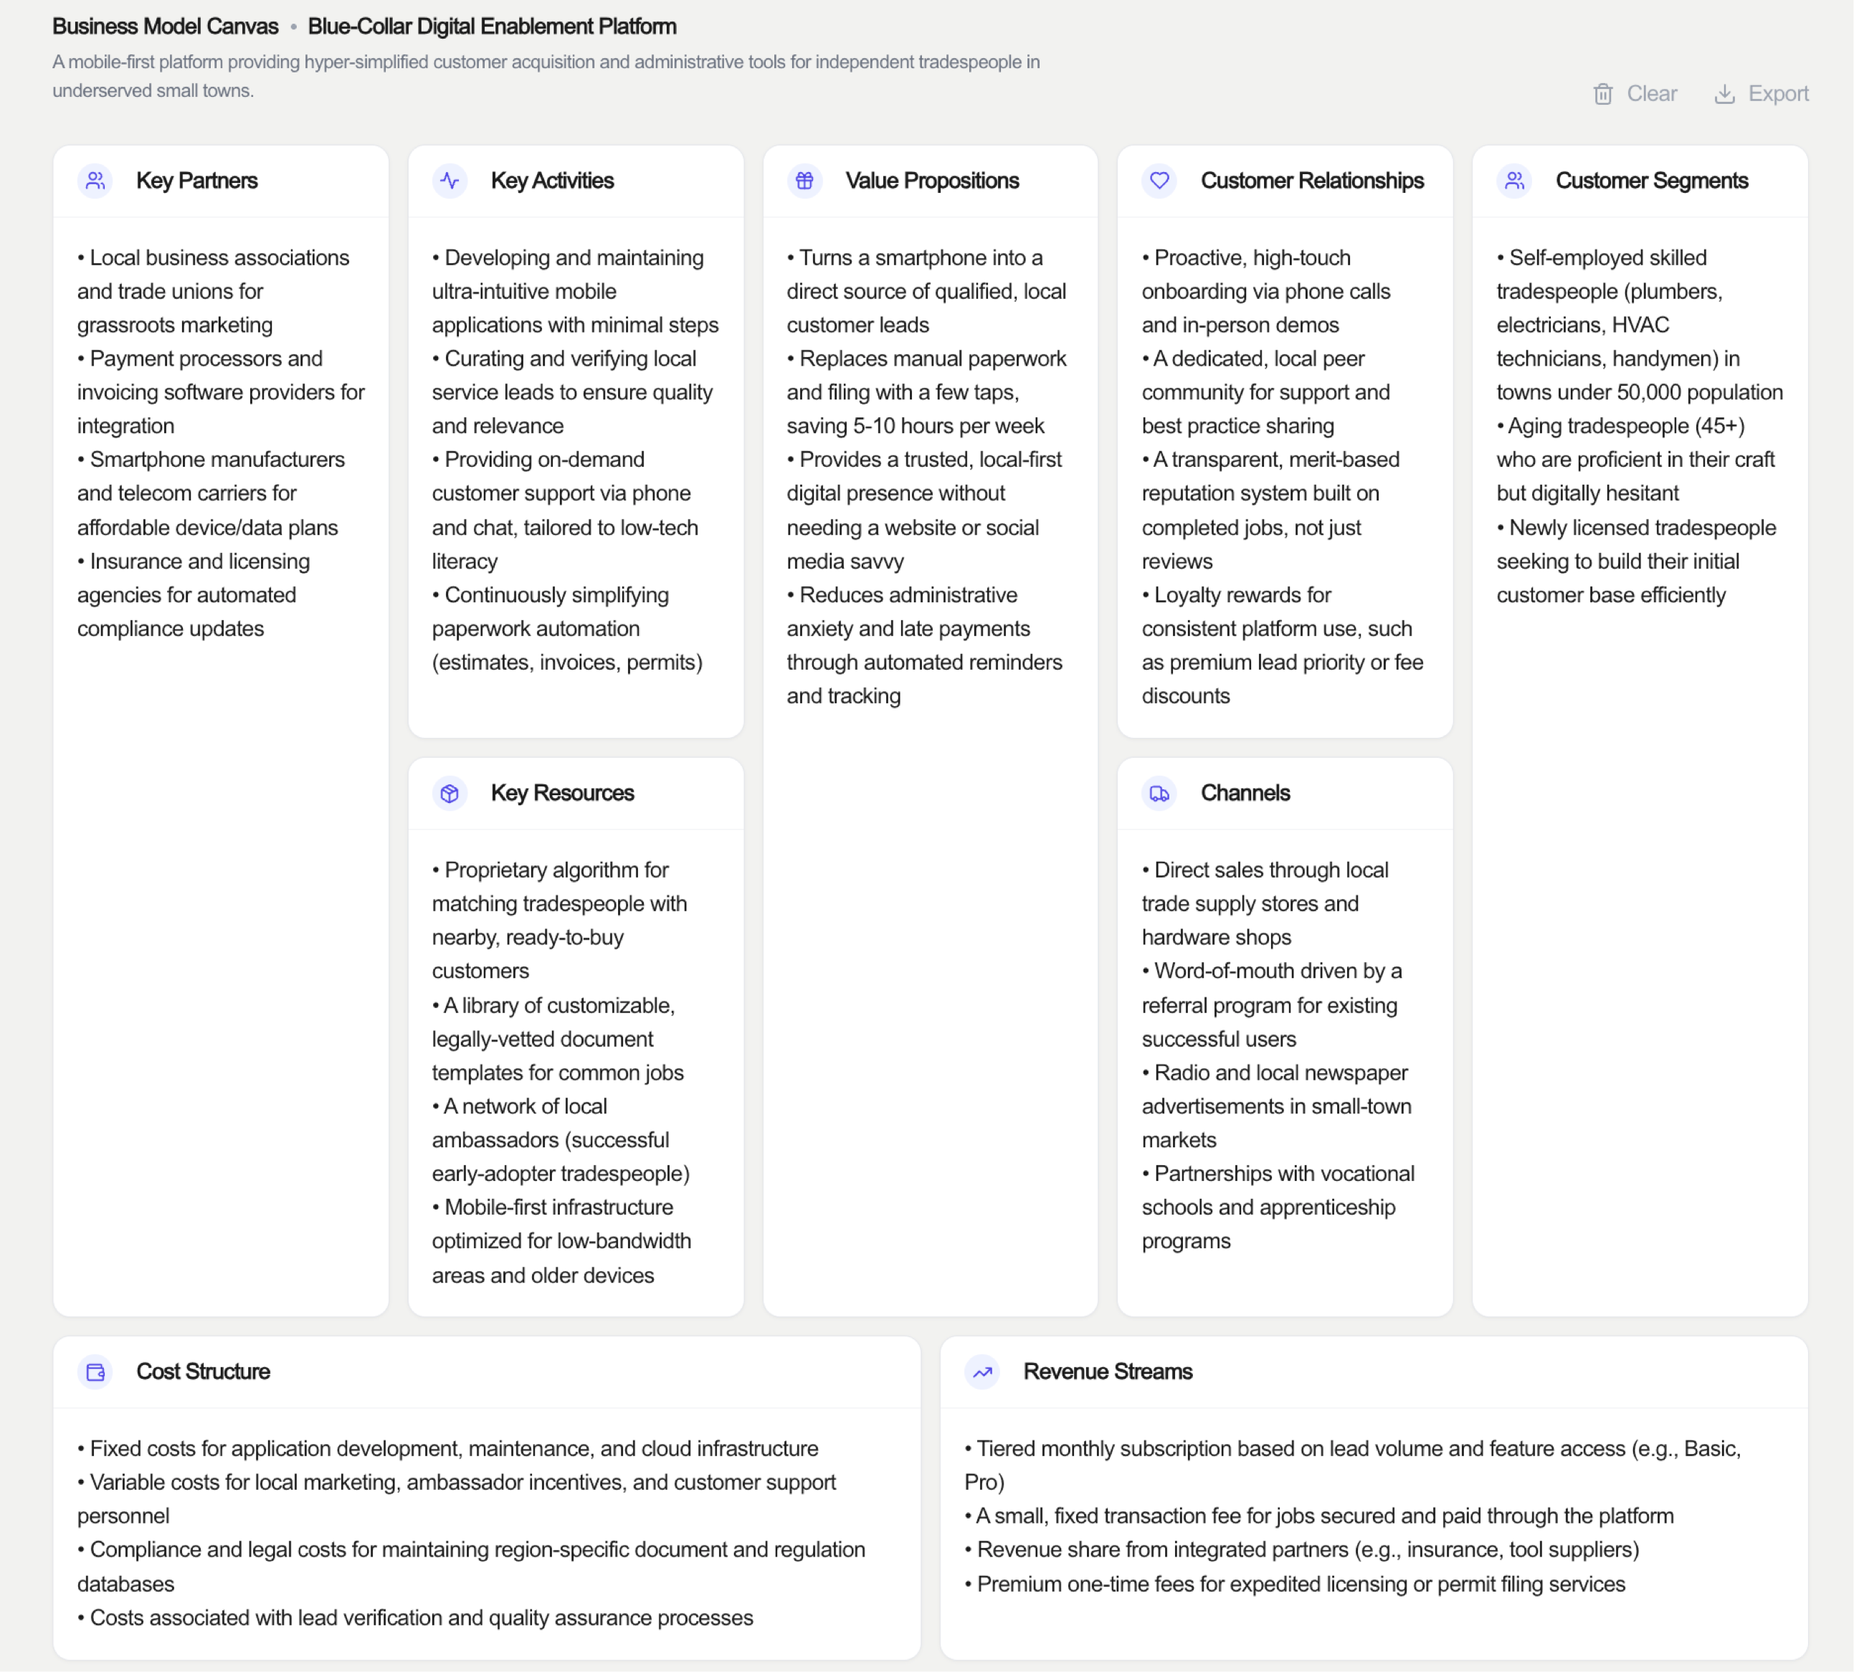This screenshot has height=1672, width=1854.
Task: Click the Key Activities pulse icon
Action: [450, 181]
